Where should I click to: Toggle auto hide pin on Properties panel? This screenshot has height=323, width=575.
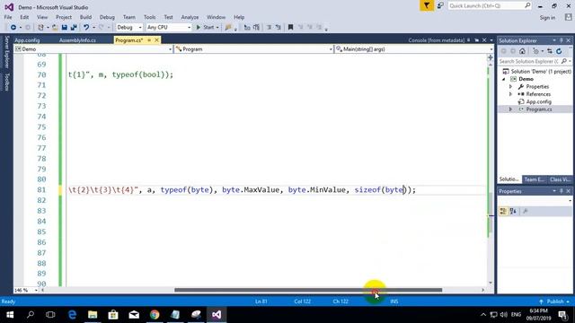tap(561, 191)
